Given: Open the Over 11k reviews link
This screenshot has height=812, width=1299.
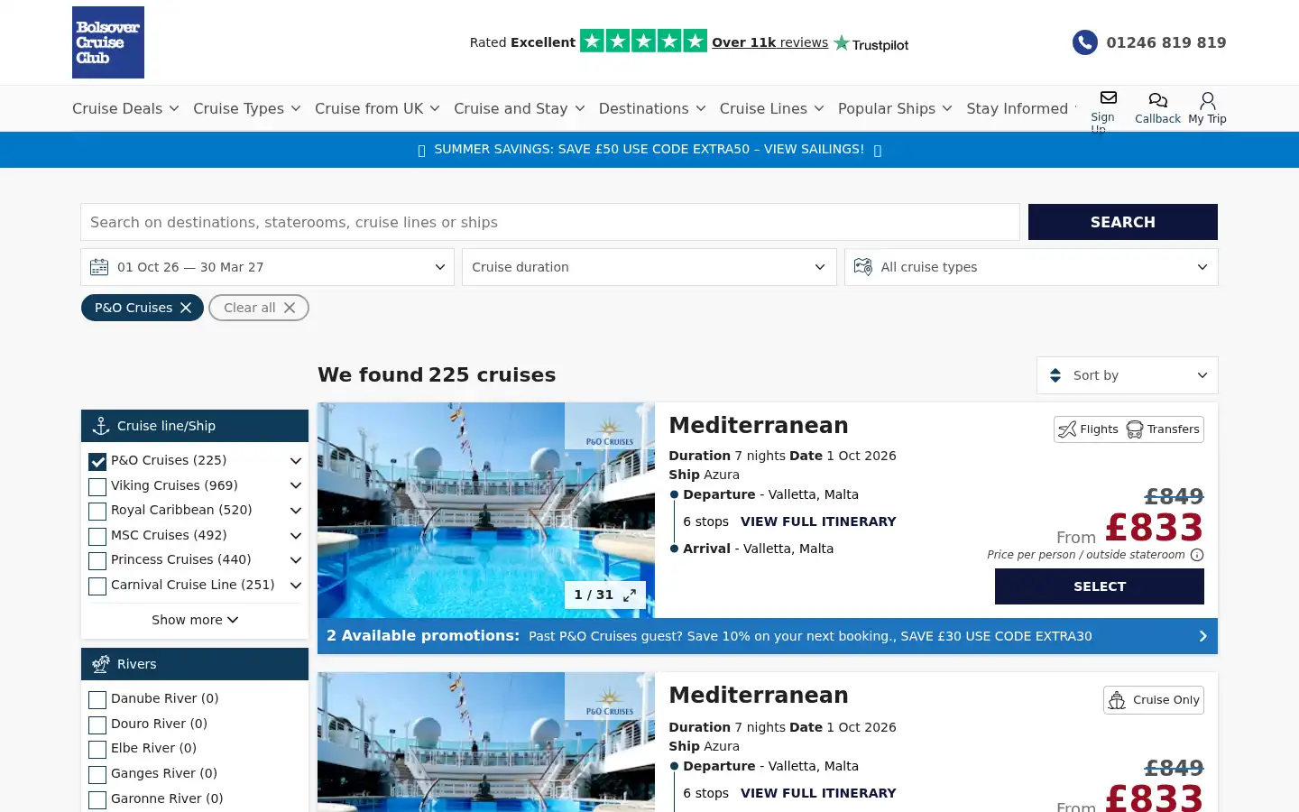Looking at the screenshot, I should pyautogui.click(x=769, y=42).
